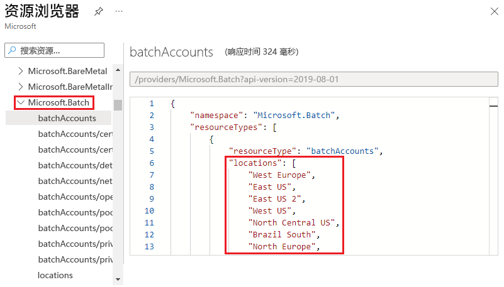This screenshot has height=287, width=504.
Task: Expand the Microsoft.BareMetalIn node chevron
Action: point(21,87)
